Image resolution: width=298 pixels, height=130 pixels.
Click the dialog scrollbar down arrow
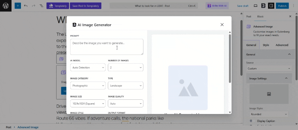(x=230, y=112)
